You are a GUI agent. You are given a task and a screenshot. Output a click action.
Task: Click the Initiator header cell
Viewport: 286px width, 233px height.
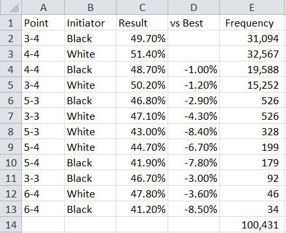[x=90, y=23]
